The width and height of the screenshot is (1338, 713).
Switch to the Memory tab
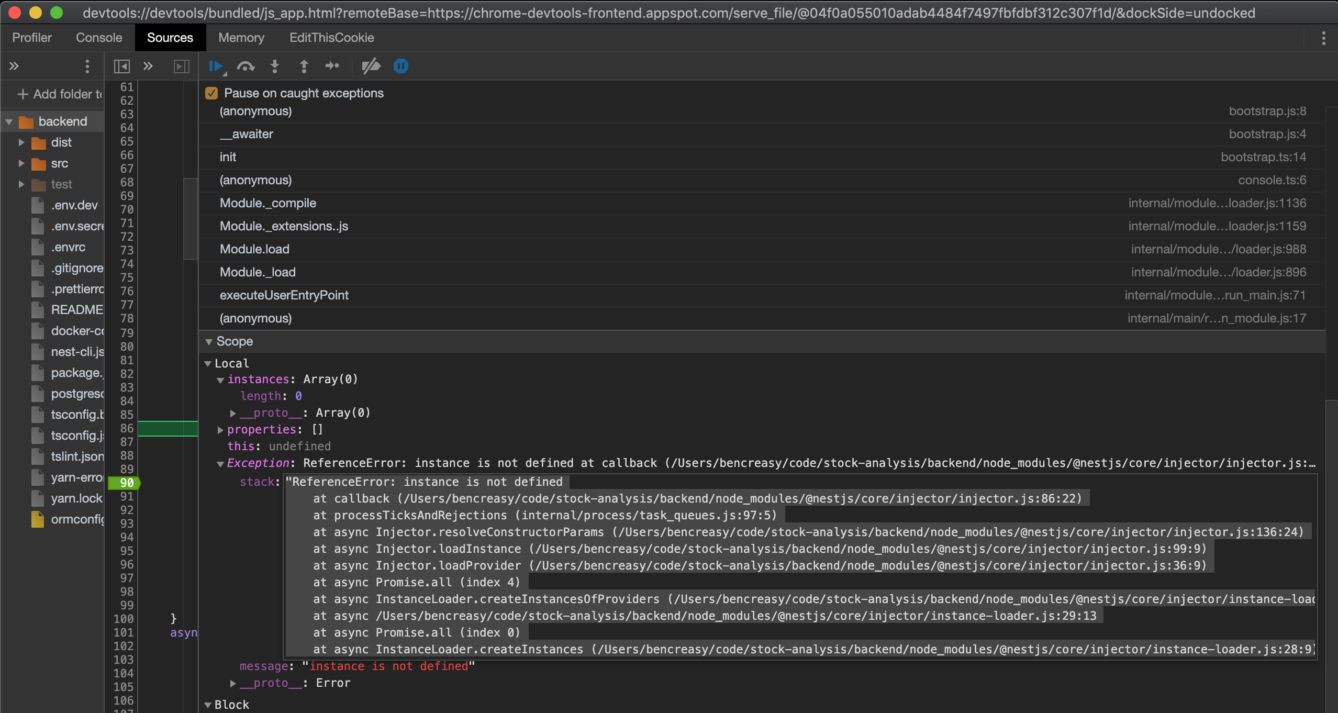[241, 37]
